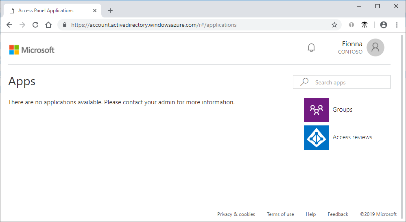Reload the page
The height and width of the screenshot is (222, 406).
click(x=35, y=25)
